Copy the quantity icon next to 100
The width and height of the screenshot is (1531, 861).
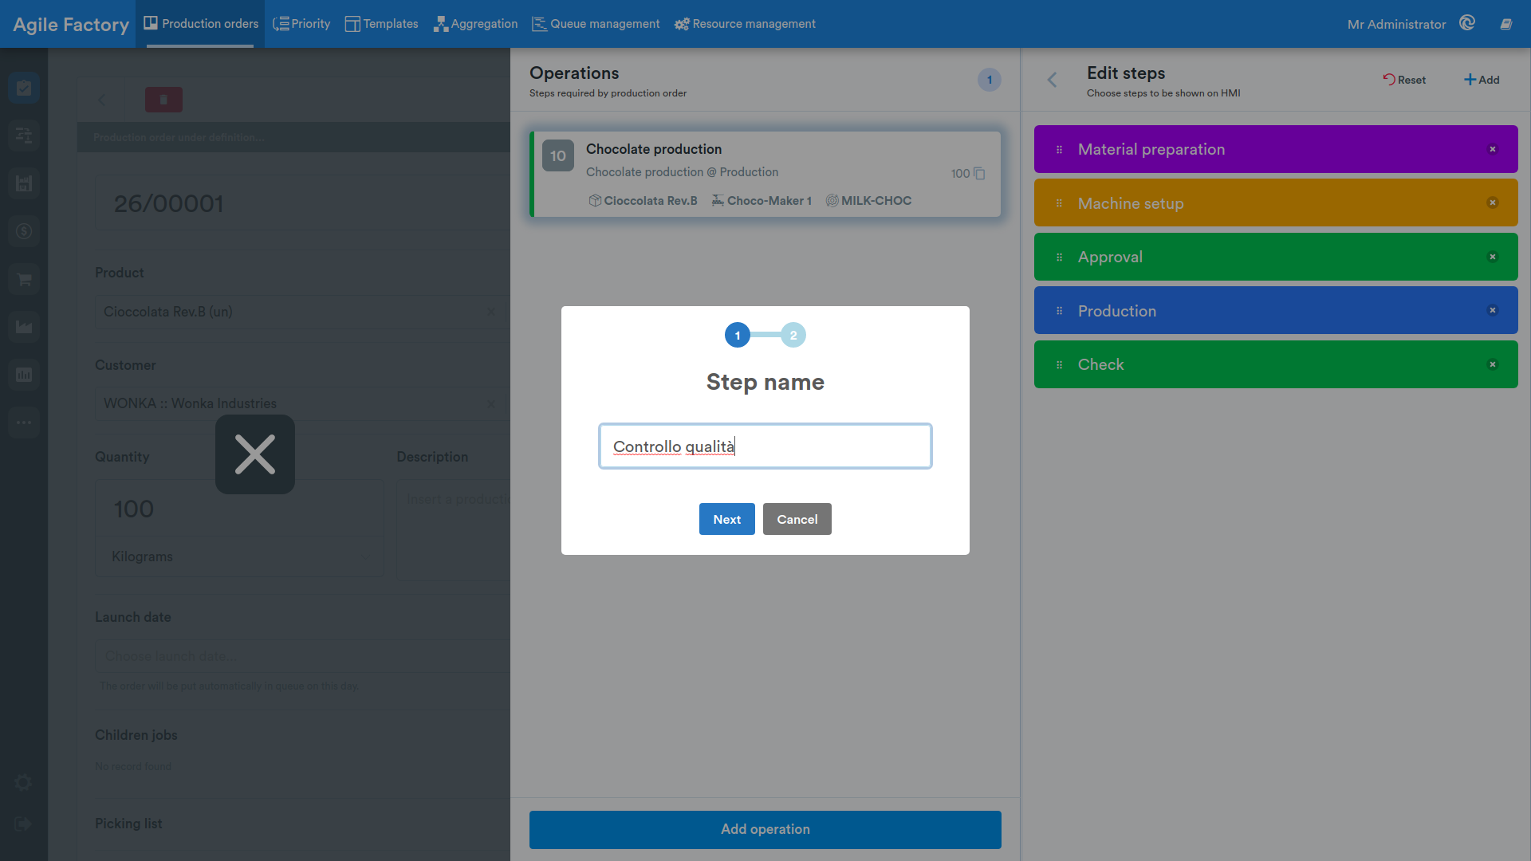[979, 173]
